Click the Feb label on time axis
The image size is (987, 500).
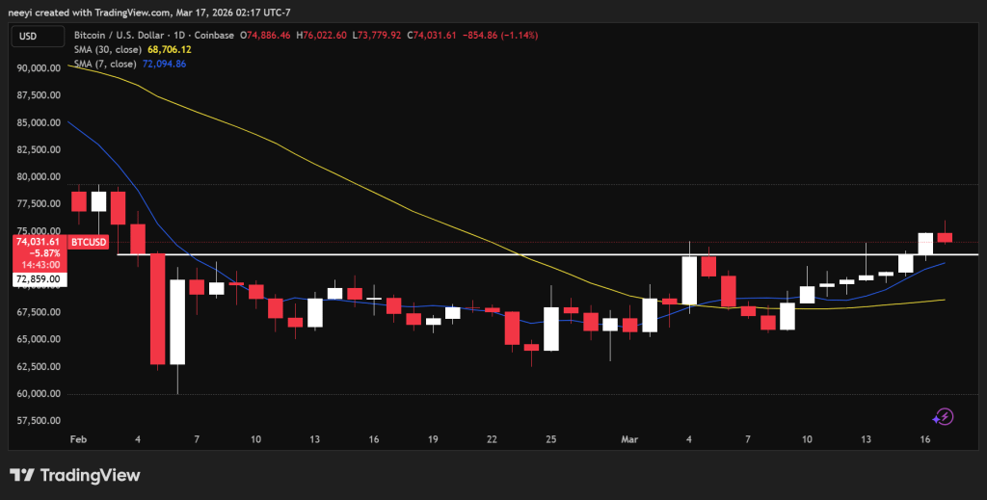[78, 439]
